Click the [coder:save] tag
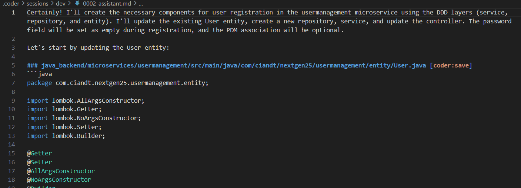 tap(451, 65)
